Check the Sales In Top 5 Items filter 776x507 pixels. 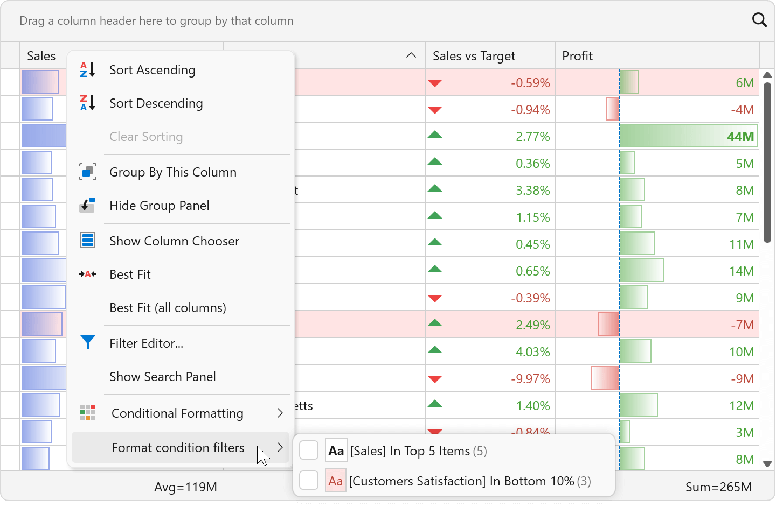pyautogui.click(x=309, y=450)
